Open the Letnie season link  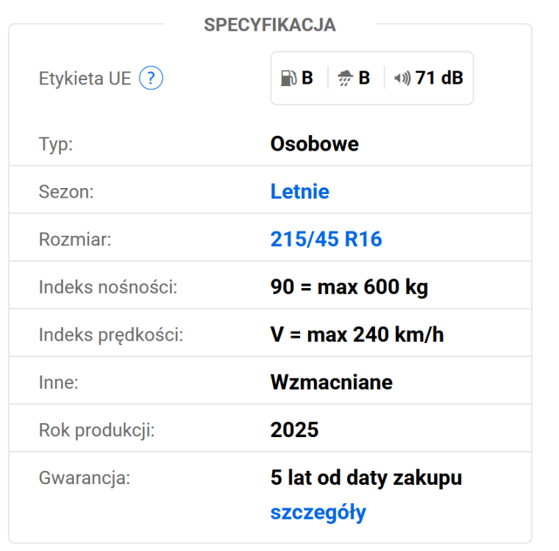[299, 192]
